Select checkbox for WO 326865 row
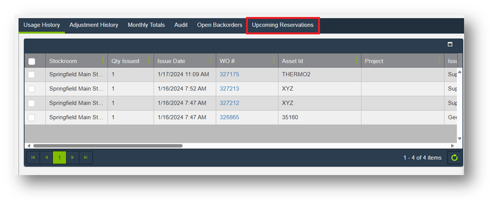 (32, 117)
